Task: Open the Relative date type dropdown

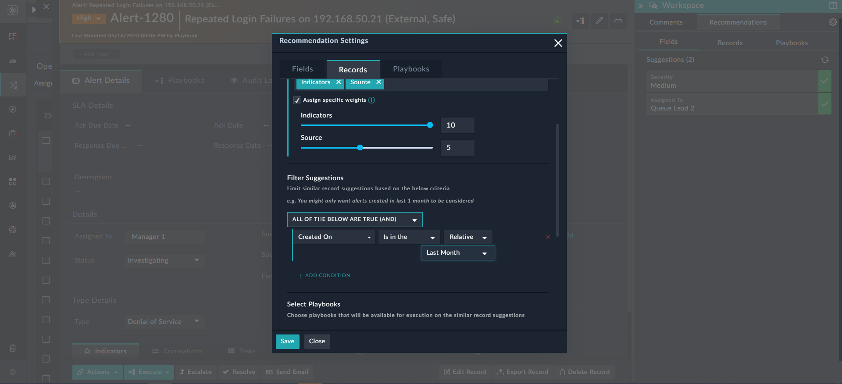Action: tap(468, 237)
